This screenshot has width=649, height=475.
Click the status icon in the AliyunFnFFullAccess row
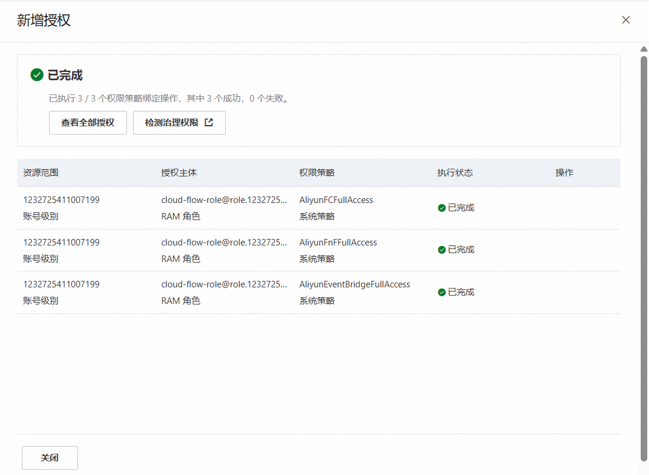pyautogui.click(x=442, y=250)
